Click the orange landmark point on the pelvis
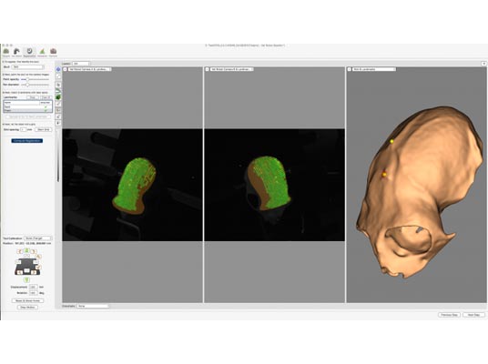Image resolution: width=488 pixels, height=364 pixels. point(384,175)
